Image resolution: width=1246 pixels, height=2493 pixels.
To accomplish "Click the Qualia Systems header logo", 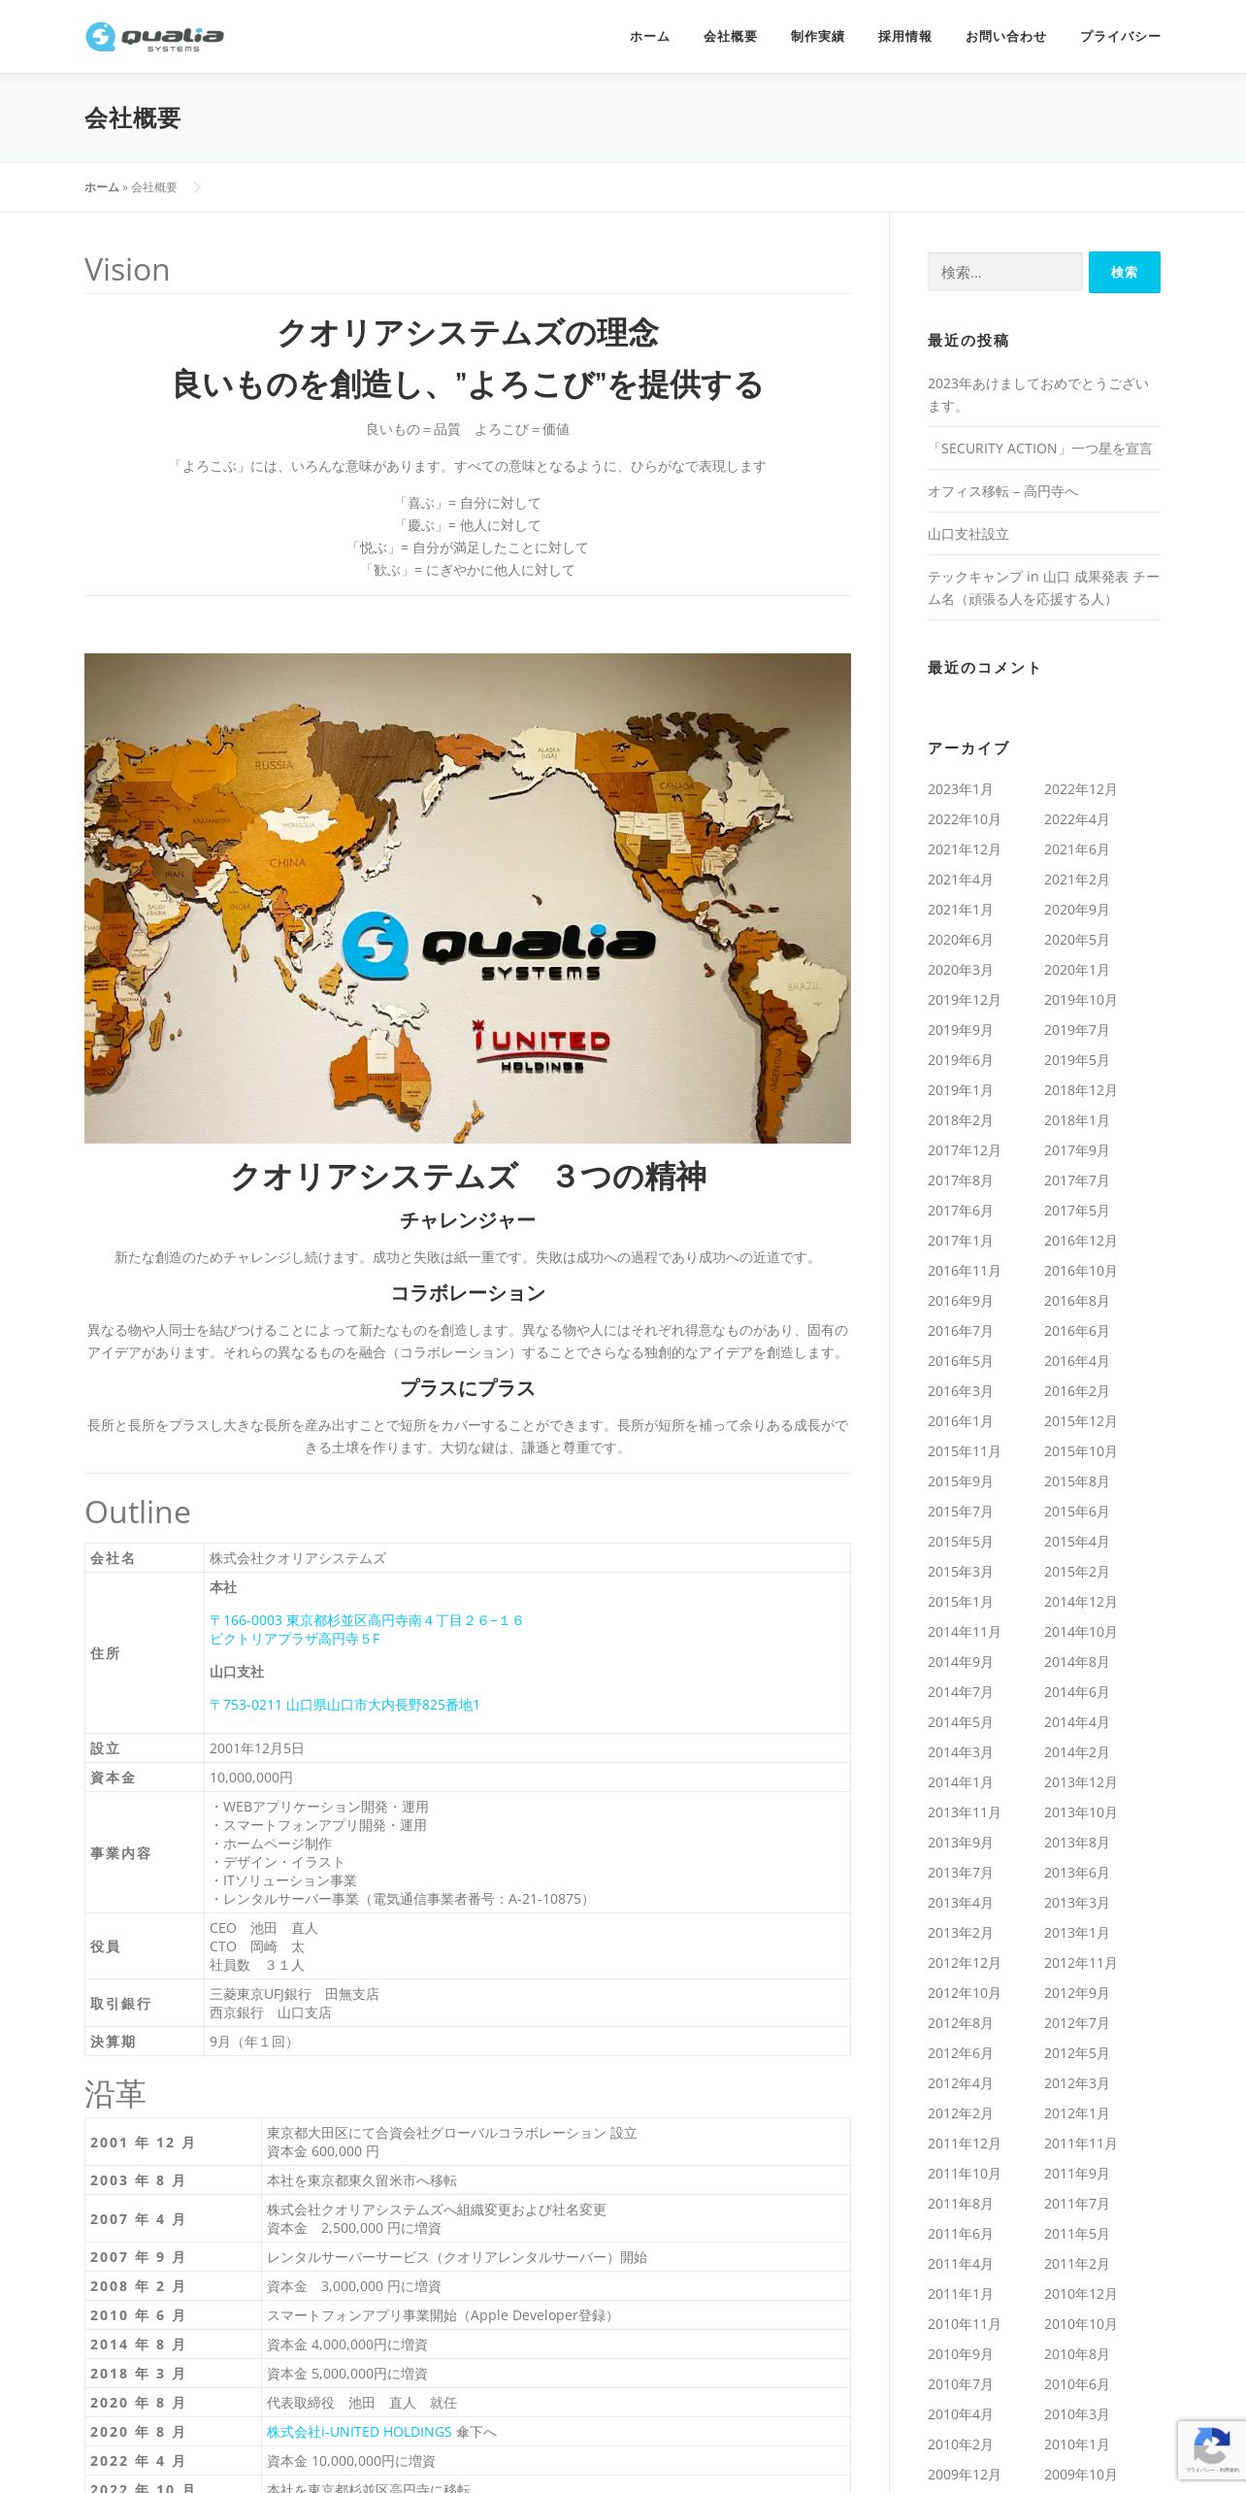I will click(154, 37).
